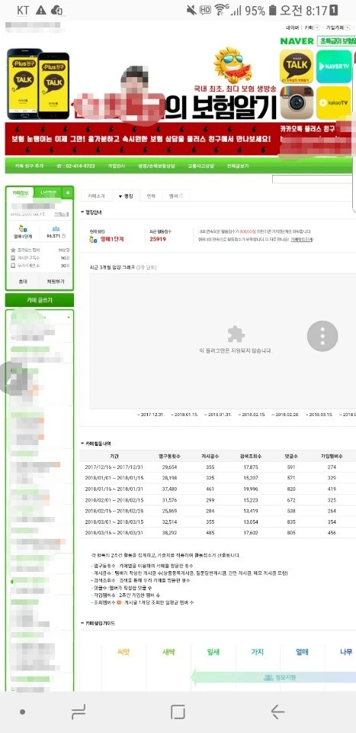356x733 pixels.
Task: Open 생명/손해보험상담 menu item
Action: (156, 166)
